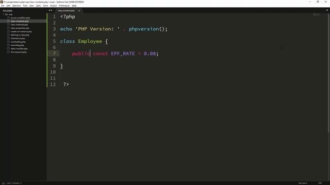Image resolution: width=330 pixels, height=185 pixels.
Task: Collapse the oop folder in sidebar
Action: [4, 14]
